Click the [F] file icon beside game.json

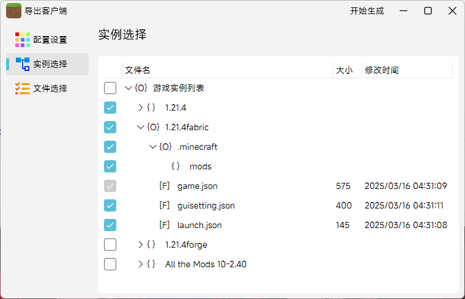coord(164,186)
